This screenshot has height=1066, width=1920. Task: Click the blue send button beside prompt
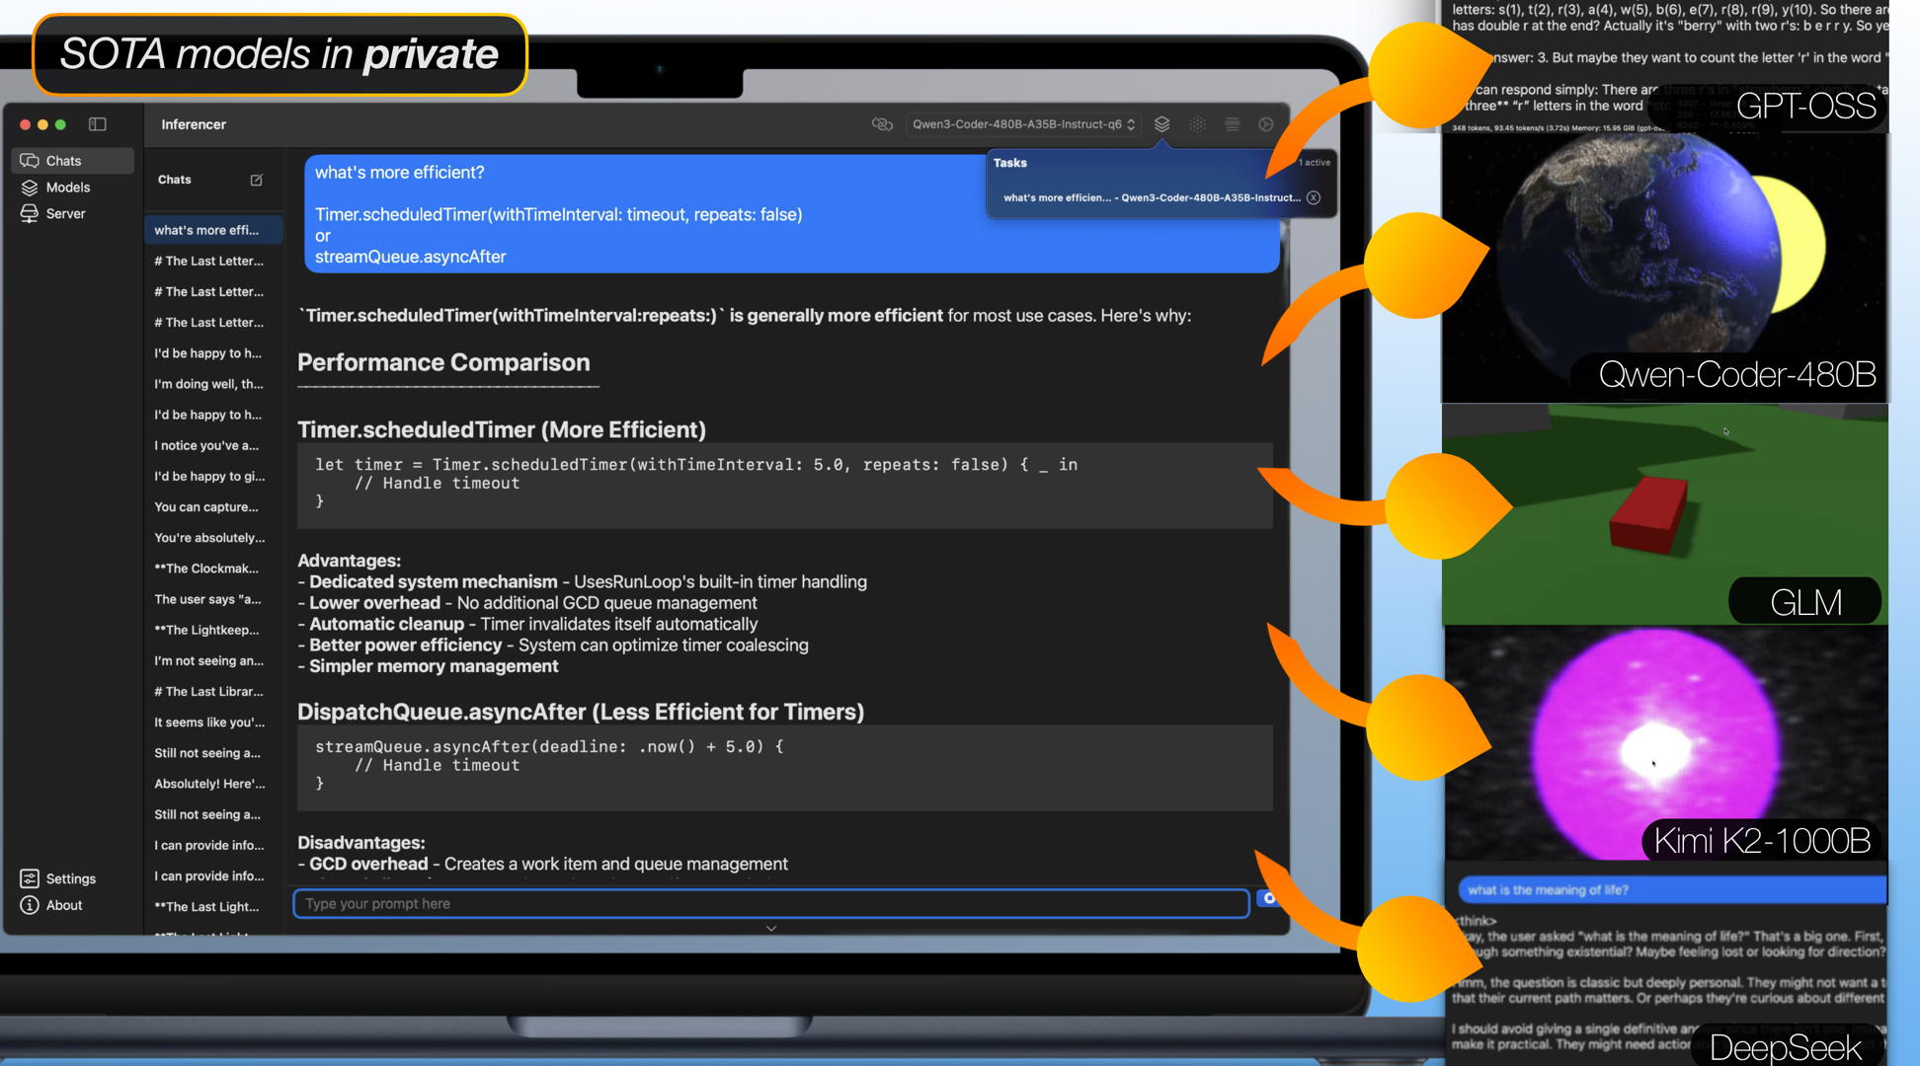coord(1268,898)
